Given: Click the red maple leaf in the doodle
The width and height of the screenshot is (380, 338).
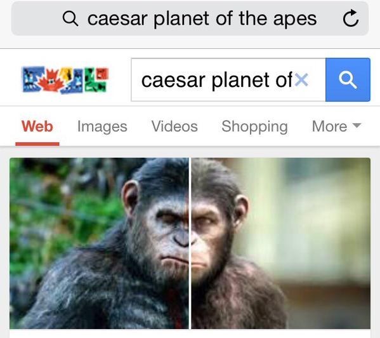Looking at the screenshot, I should point(51,81).
